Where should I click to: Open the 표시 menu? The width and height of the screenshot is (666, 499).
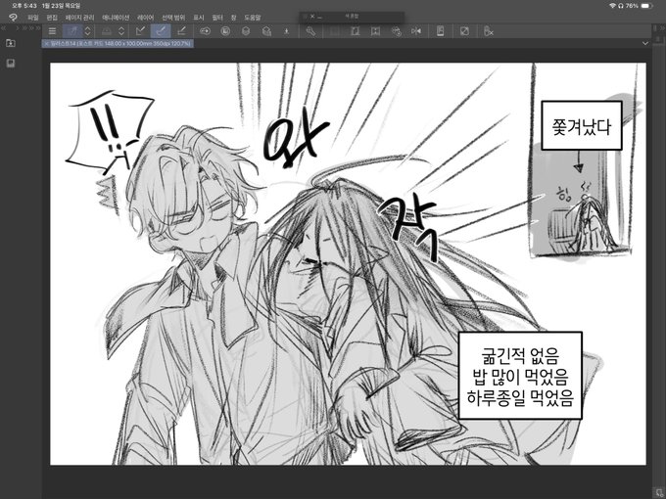[199, 18]
